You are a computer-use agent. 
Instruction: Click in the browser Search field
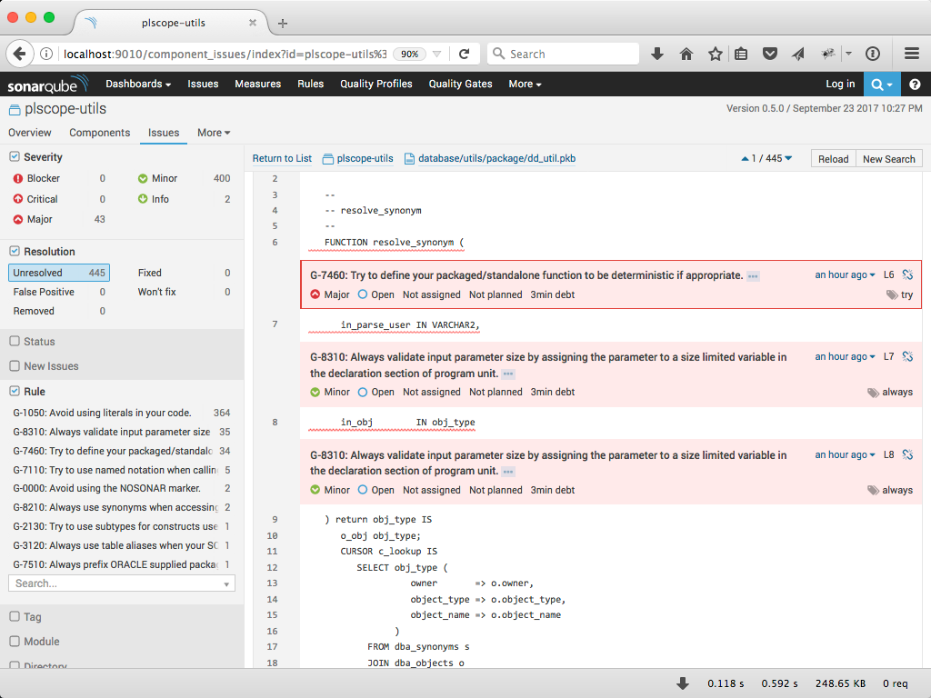[563, 54]
